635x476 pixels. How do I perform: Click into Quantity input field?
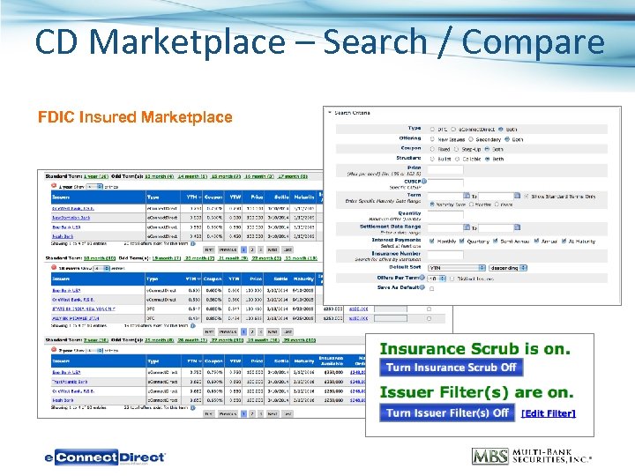tap(445, 215)
